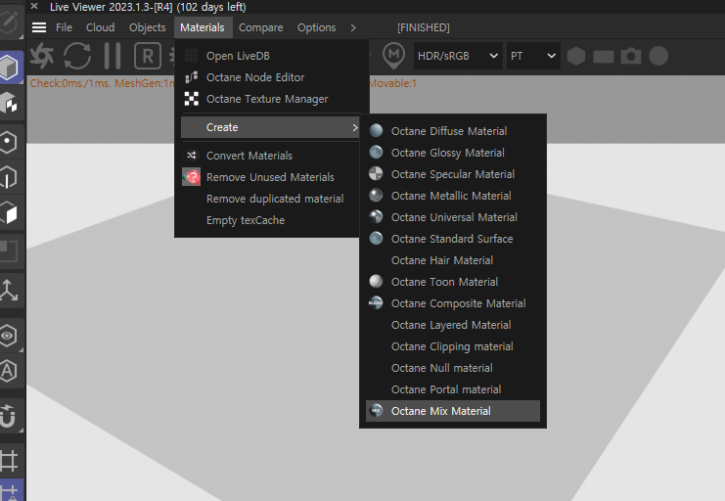The height and width of the screenshot is (501, 725).
Task: Select the polygons mode cube icon
Action: (x=9, y=212)
